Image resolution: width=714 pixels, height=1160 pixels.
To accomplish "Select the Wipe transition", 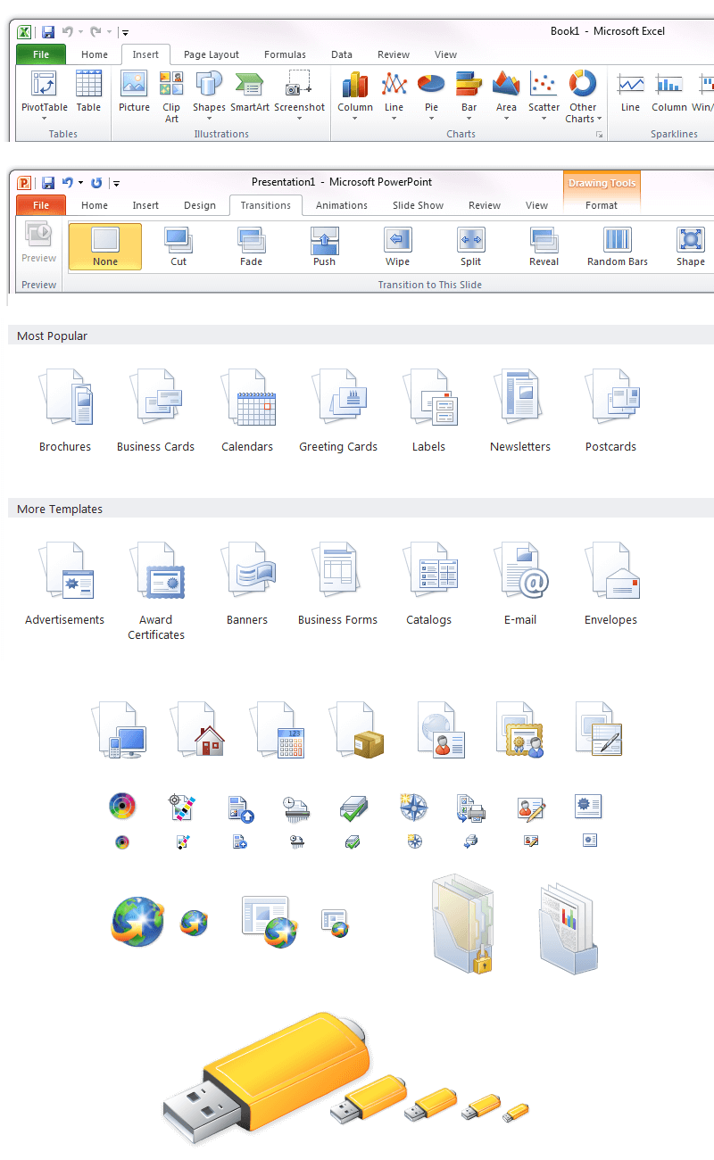I will 398,246.
